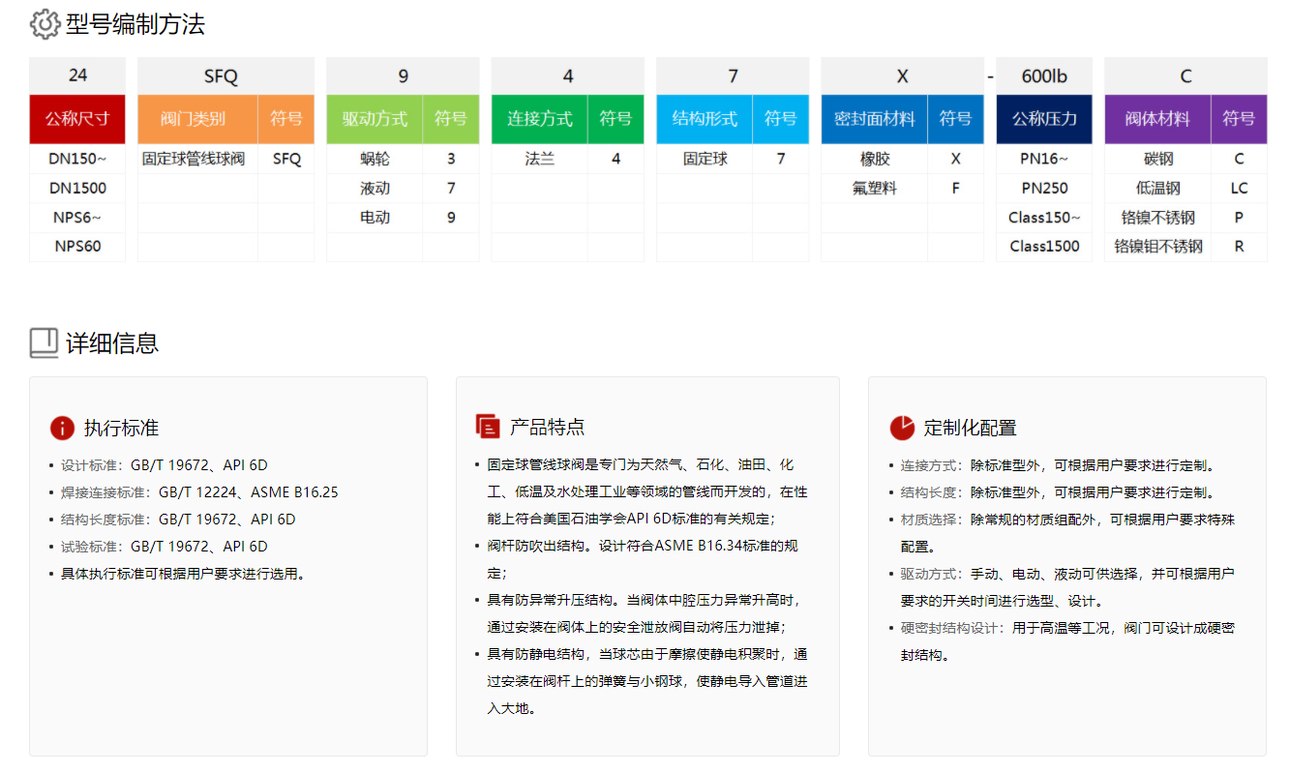Click the red info icon beside 执行标准
The width and height of the screenshot is (1290, 773).
(x=62, y=428)
